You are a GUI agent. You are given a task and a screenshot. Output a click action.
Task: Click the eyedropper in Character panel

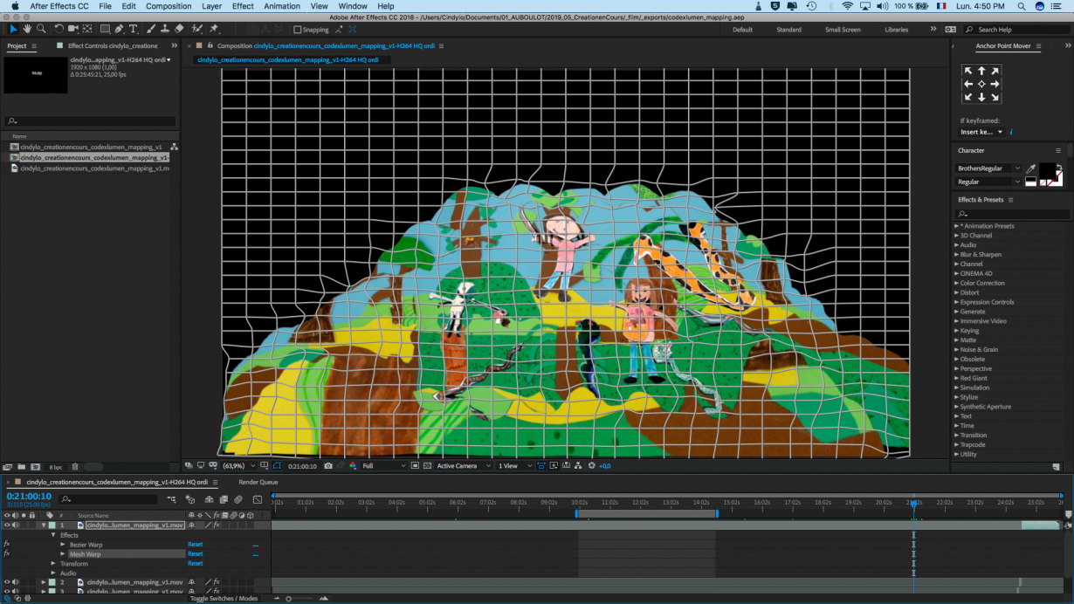point(1030,168)
